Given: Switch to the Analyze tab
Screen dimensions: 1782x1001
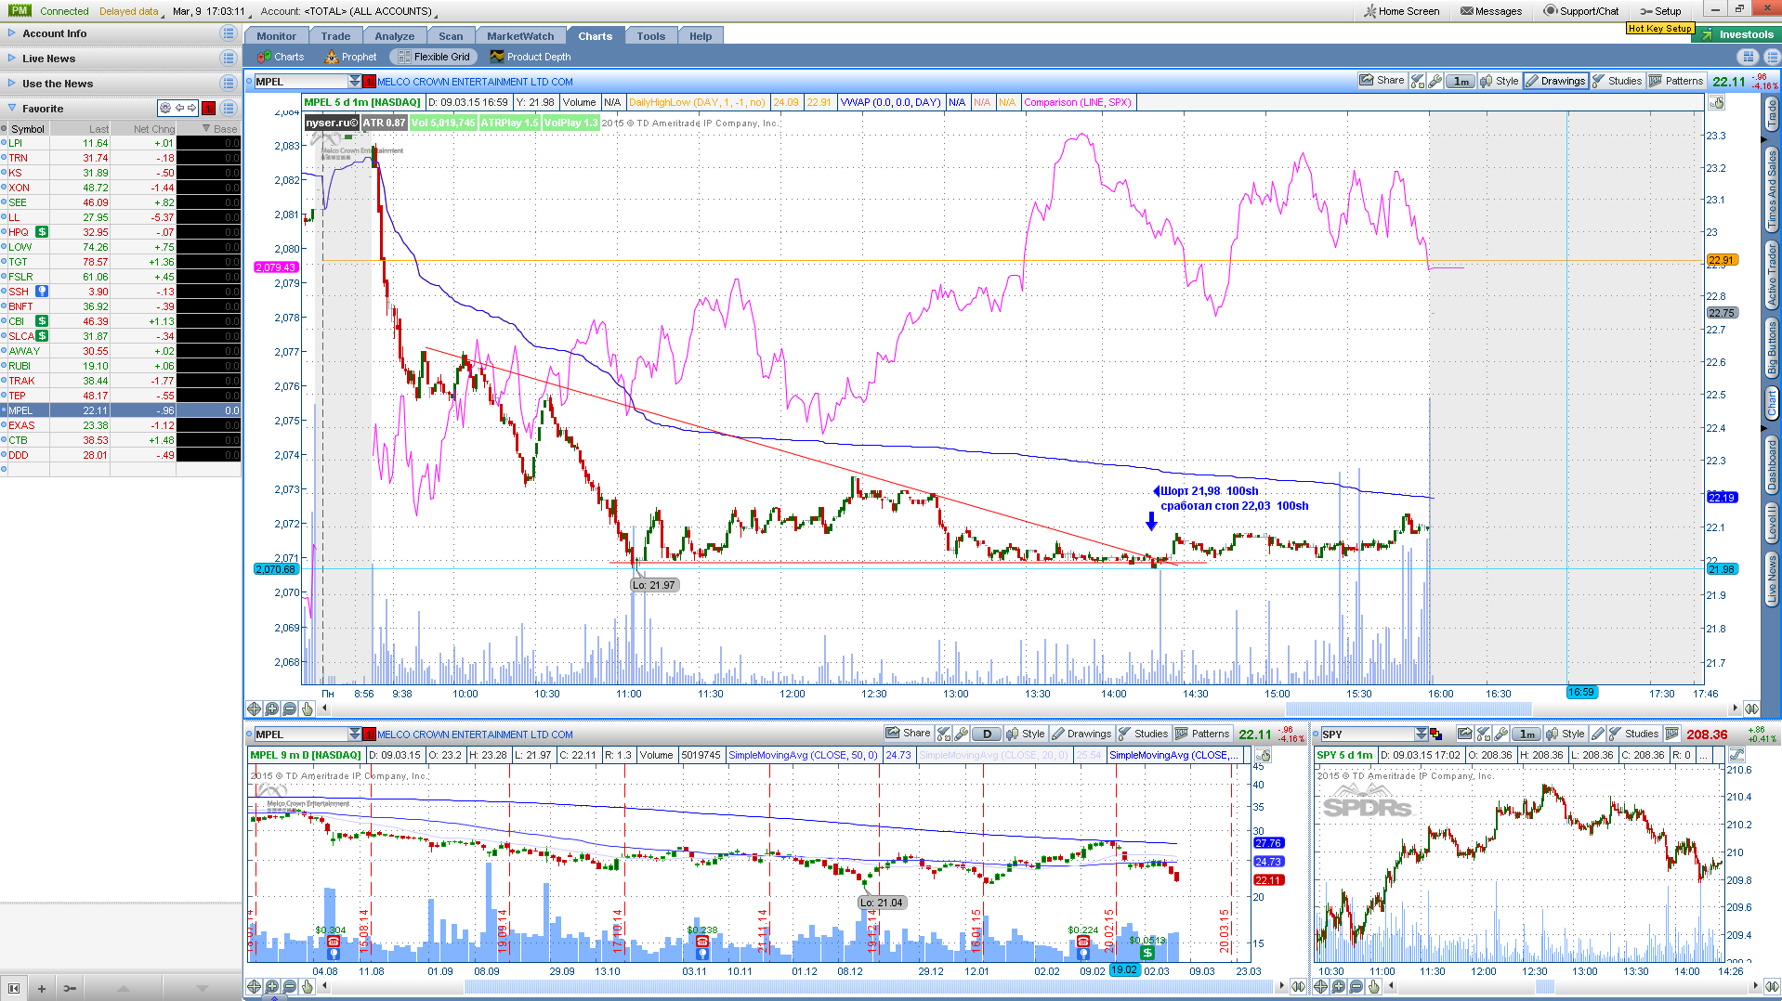Looking at the screenshot, I should point(395,36).
